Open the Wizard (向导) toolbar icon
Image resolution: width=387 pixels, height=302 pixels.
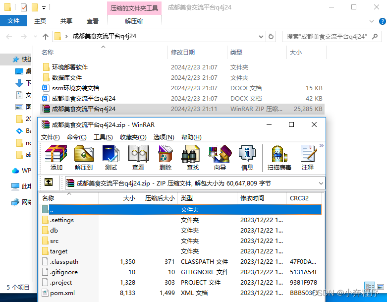point(220,158)
